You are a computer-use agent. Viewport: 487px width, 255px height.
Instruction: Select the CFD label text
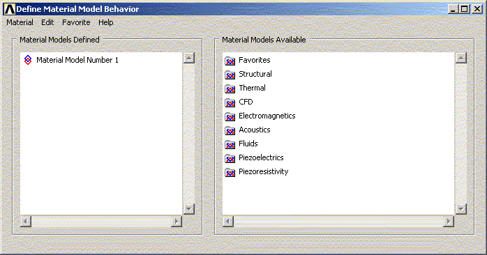246,102
